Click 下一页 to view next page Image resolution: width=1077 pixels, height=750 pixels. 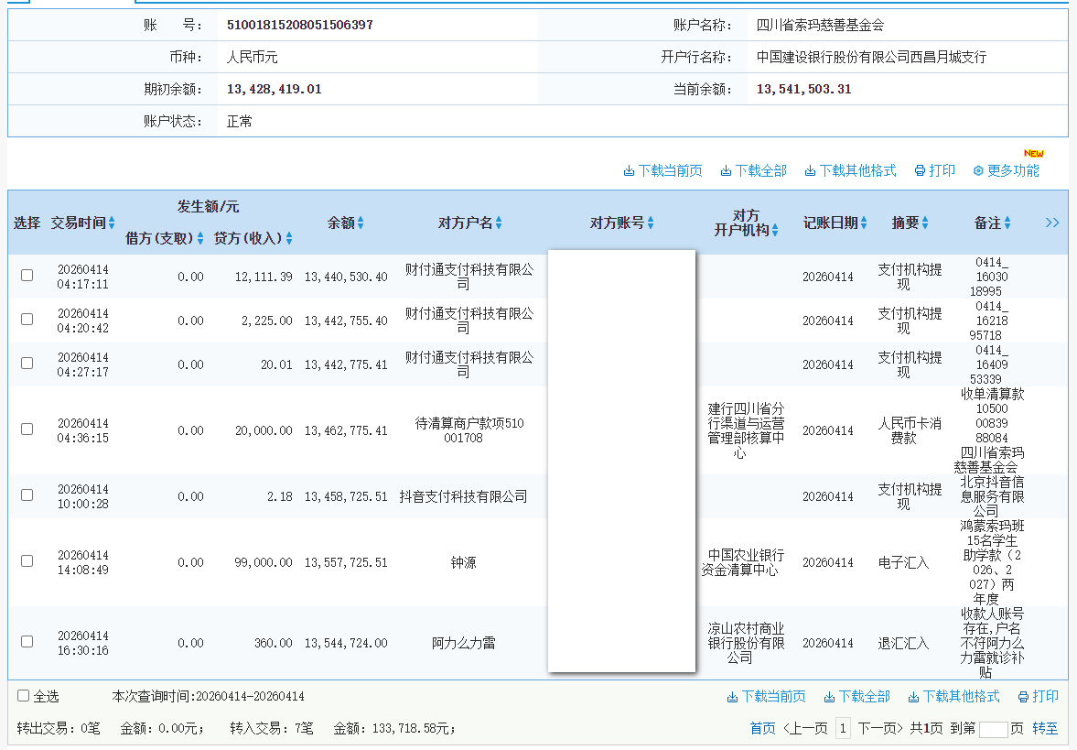click(878, 726)
